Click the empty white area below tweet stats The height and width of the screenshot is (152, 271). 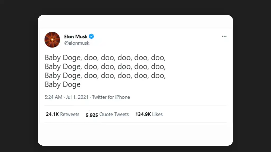click(x=135, y=134)
